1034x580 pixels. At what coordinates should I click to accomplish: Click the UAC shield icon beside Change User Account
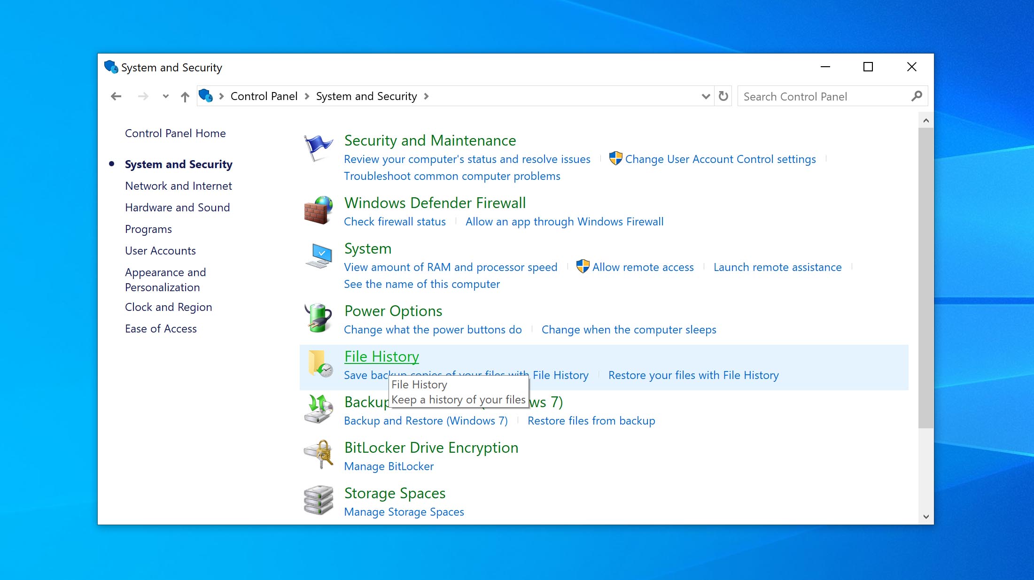click(615, 158)
